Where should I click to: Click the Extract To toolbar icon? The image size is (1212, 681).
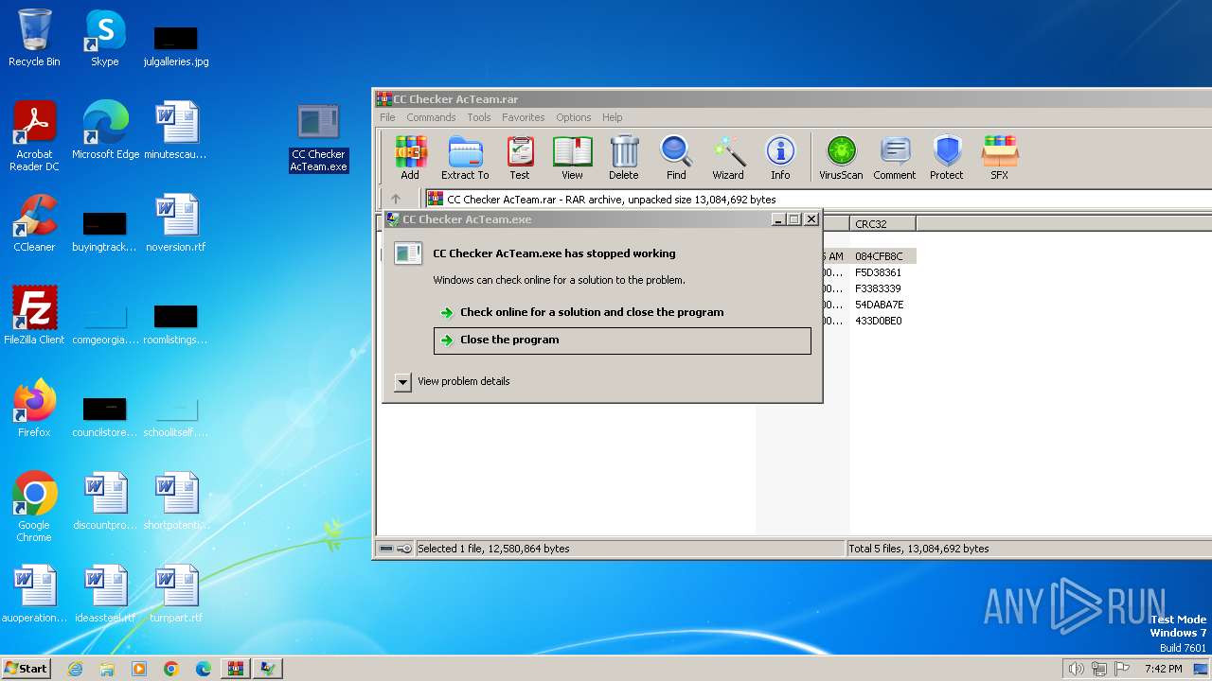pos(465,157)
